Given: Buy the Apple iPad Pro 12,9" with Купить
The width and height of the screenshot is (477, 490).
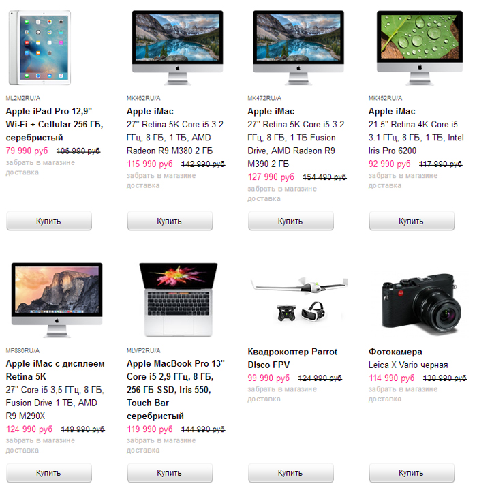Looking at the screenshot, I should tap(49, 221).
